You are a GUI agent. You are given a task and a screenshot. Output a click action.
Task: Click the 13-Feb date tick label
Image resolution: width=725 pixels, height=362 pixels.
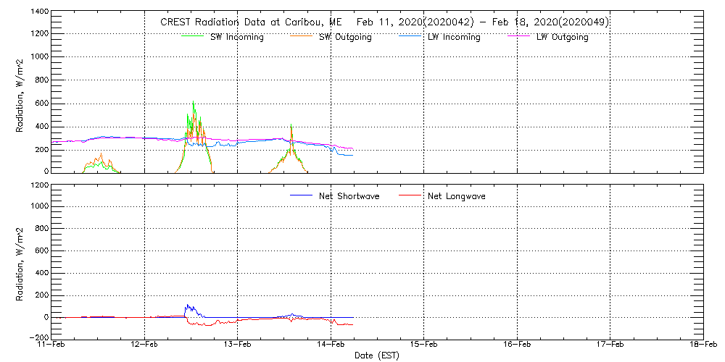pyautogui.click(x=238, y=346)
